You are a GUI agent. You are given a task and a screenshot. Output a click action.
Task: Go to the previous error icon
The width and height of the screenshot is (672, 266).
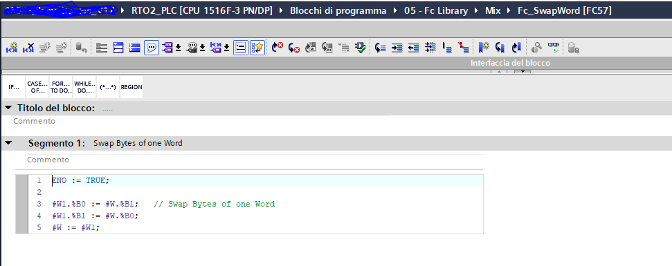(294, 48)
